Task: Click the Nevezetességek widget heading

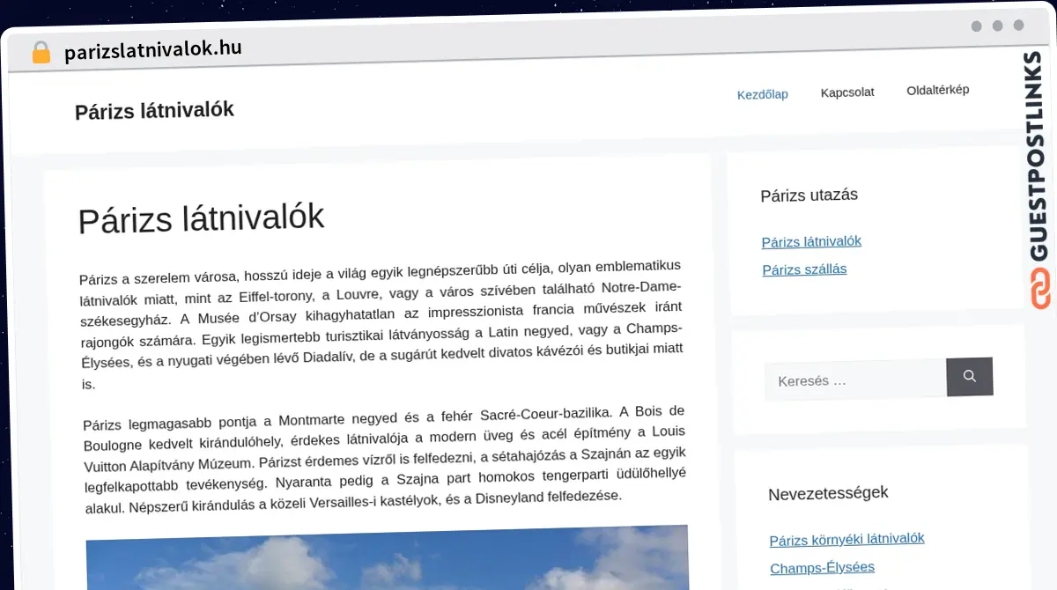Action: point(828,493)
